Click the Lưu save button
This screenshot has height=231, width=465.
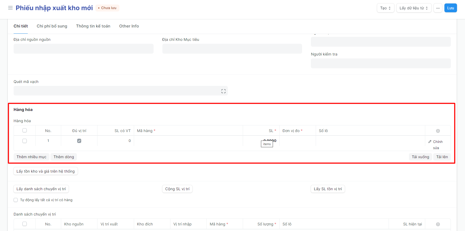[x=450, y=8]
